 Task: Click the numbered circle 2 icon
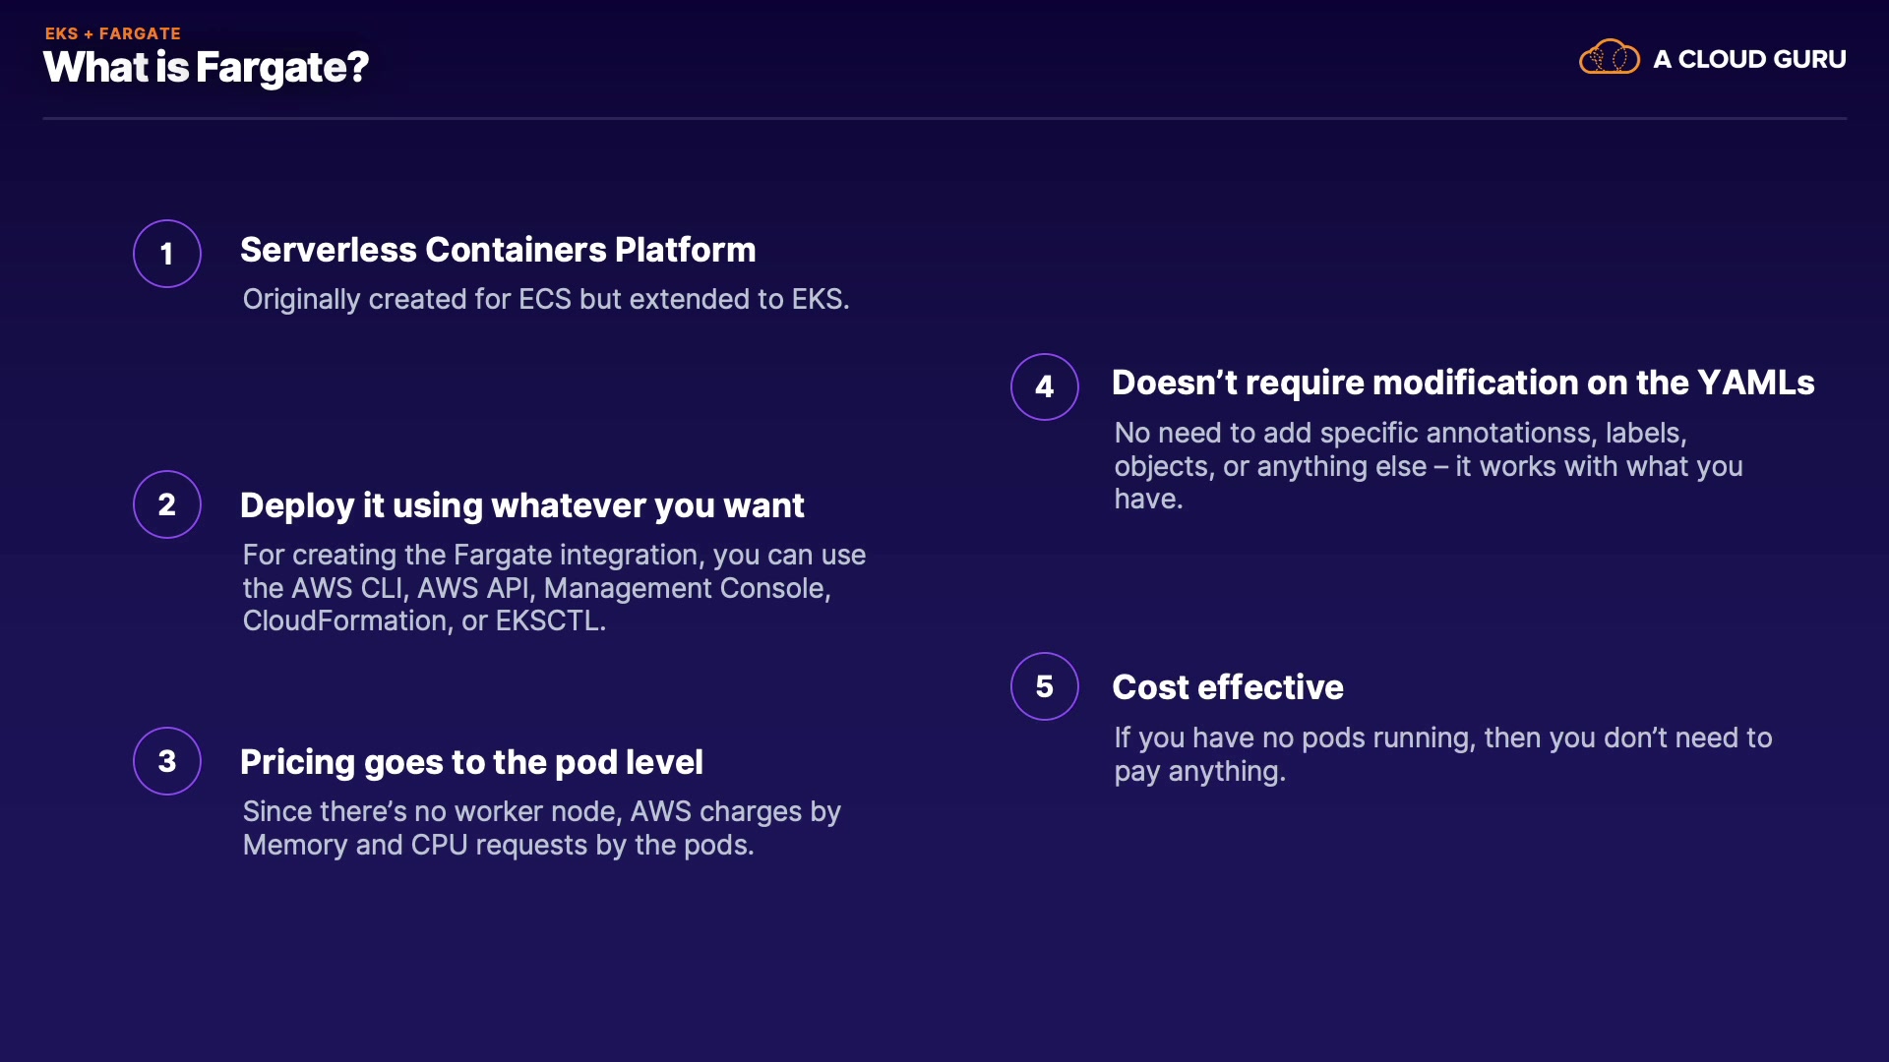tap(167, 504)
